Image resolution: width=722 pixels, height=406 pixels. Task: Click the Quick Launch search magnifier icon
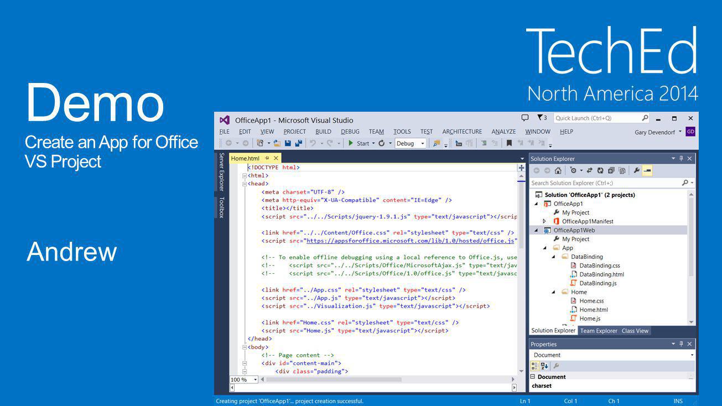(645, 118)
